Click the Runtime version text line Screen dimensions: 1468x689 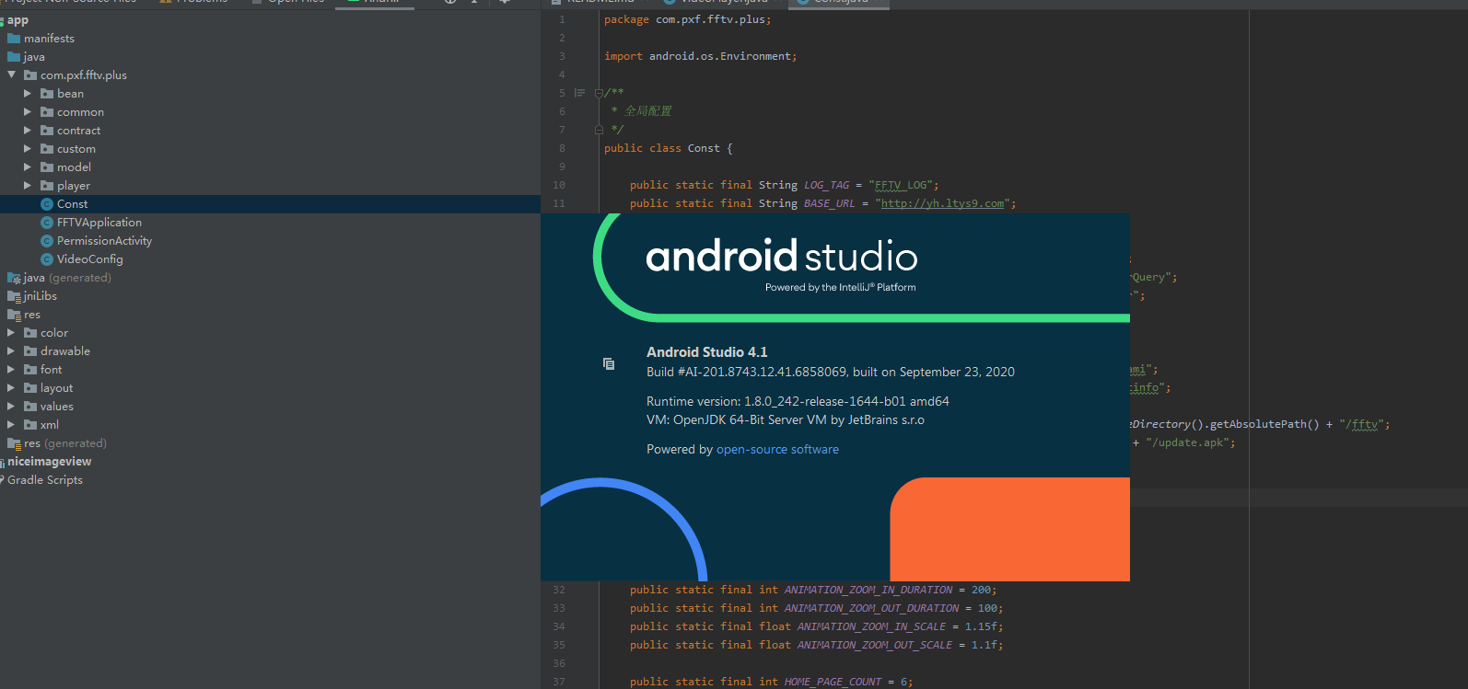point(798,402)
